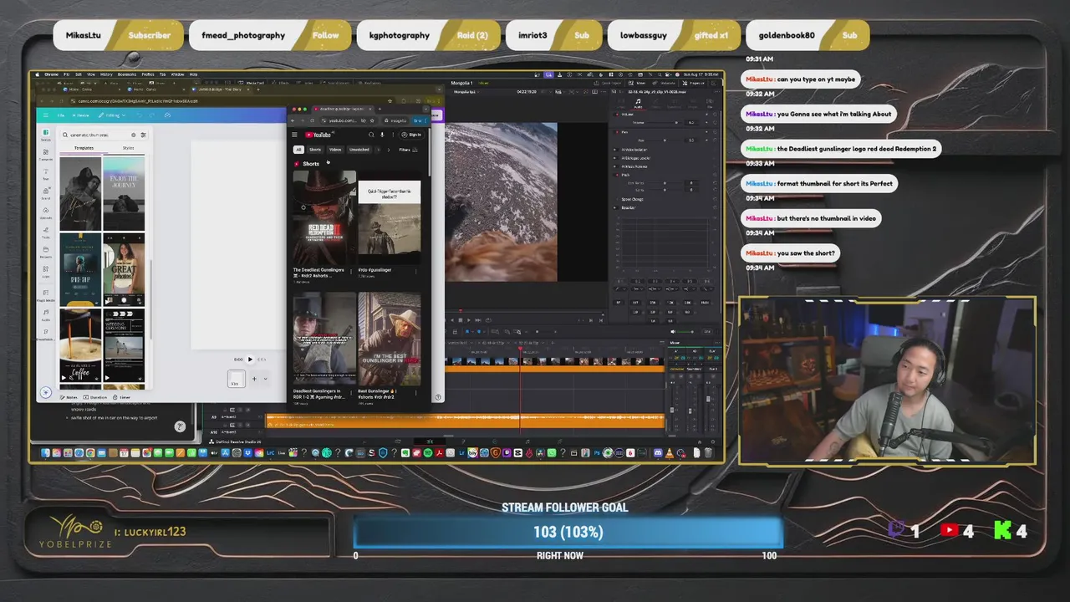Open the Projects panel in Canva sidebar
The width and height of the screenshot is (1070, 602).
pos(46,252)
